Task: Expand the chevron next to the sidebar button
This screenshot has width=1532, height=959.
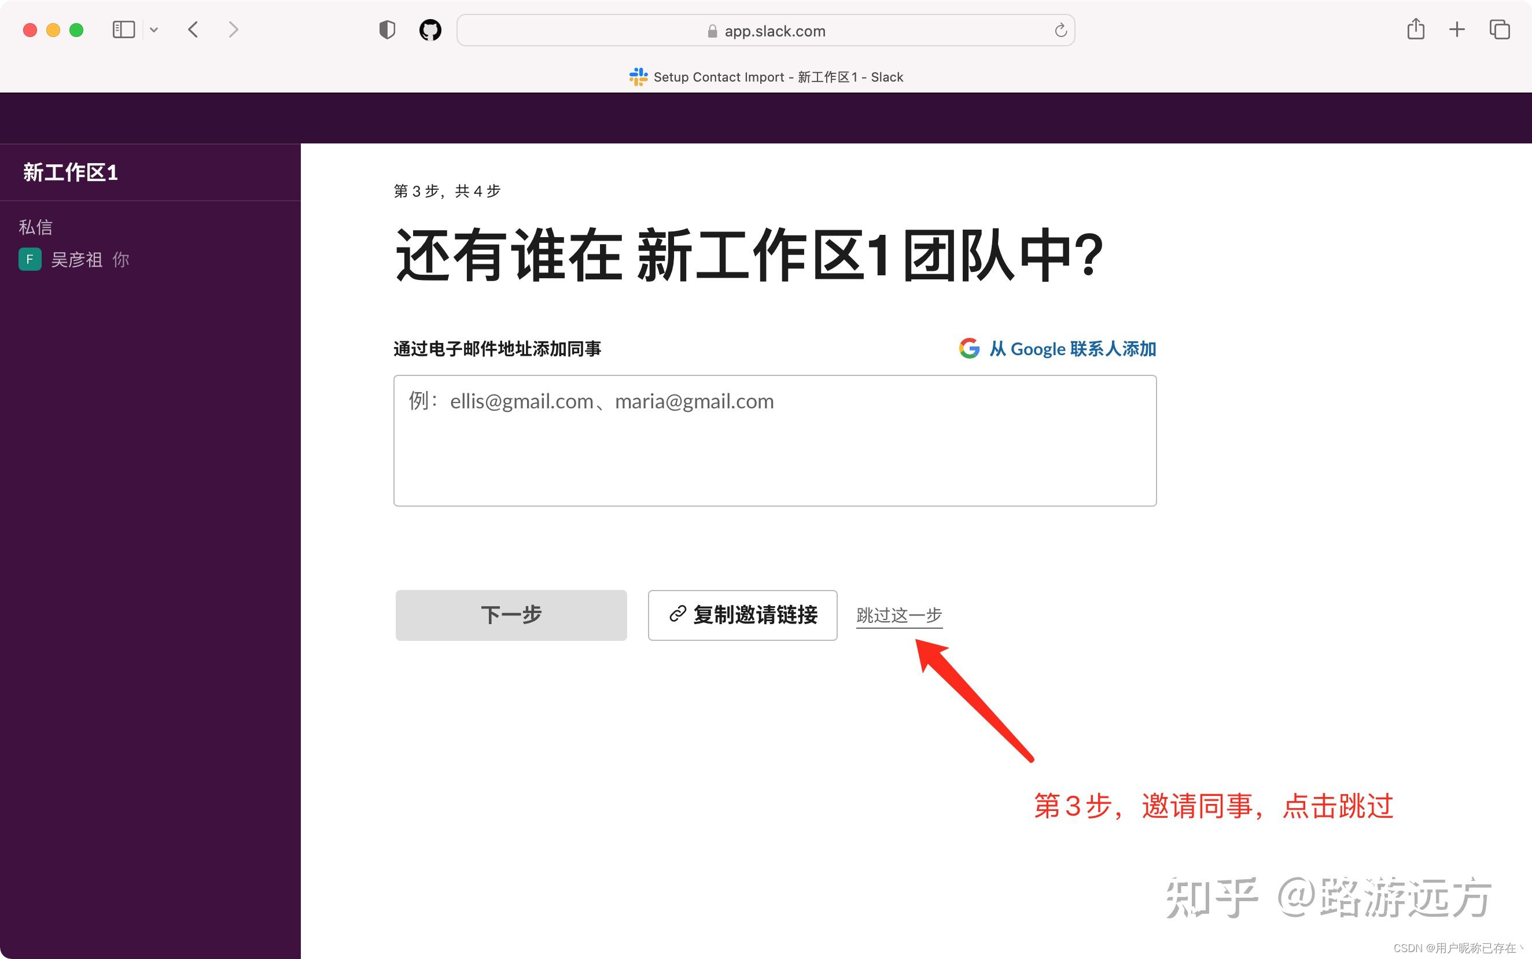Action: pos(154,29)
